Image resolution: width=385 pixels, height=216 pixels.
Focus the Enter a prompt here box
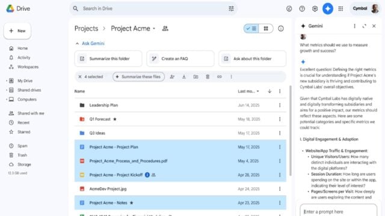click(x=338, y=211)
